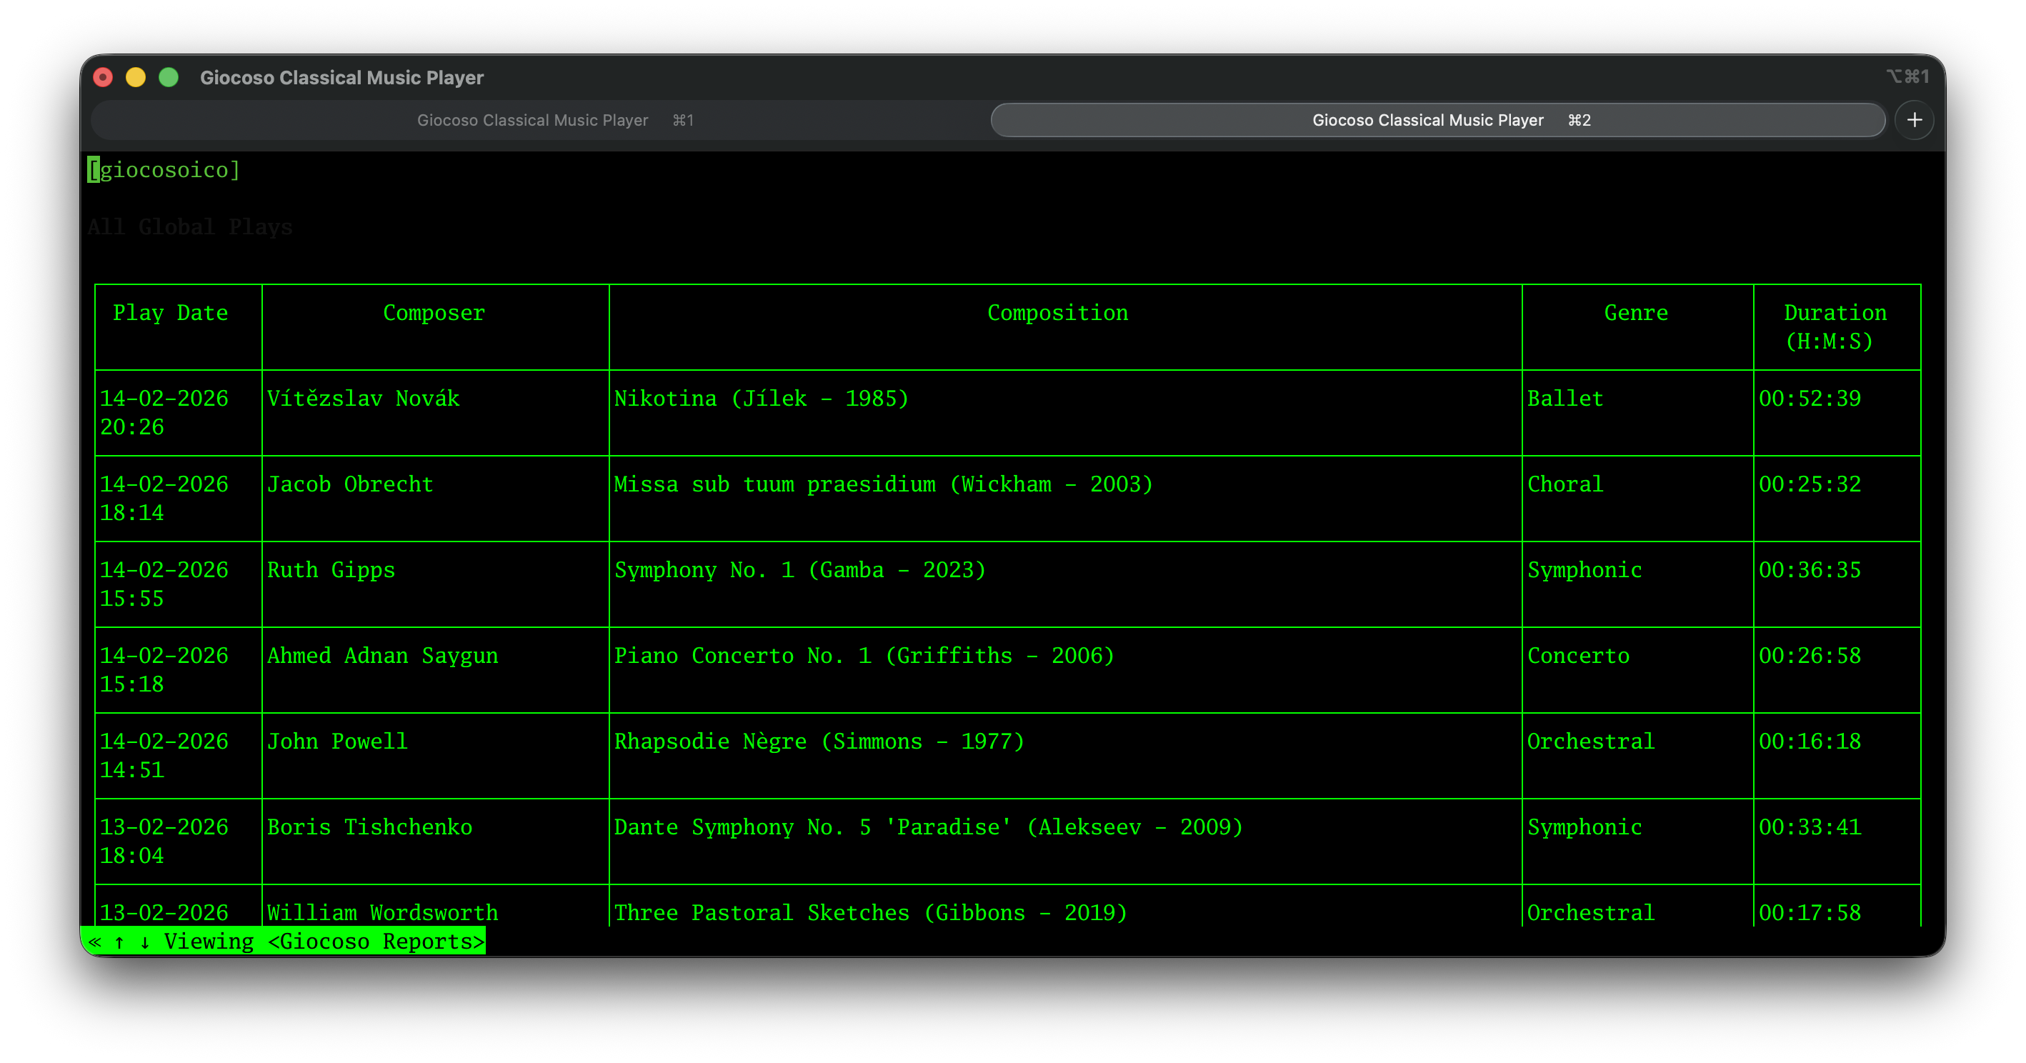The width and height of the screenshot is (2026, 1063).
Task: Click the « back chevron in status bar
Action: 94,941
